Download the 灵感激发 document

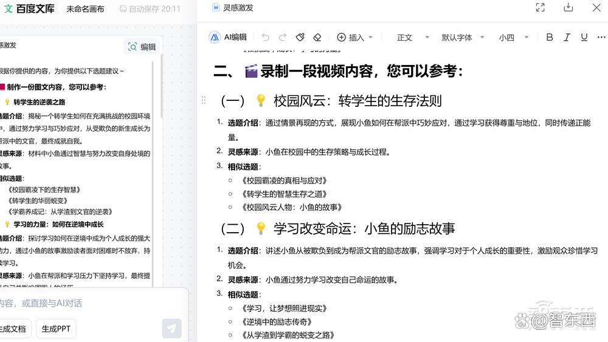point(568,7)
